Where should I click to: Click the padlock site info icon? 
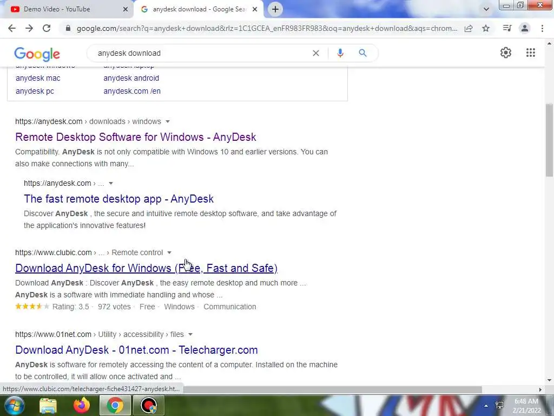click(x=68, y=28)
